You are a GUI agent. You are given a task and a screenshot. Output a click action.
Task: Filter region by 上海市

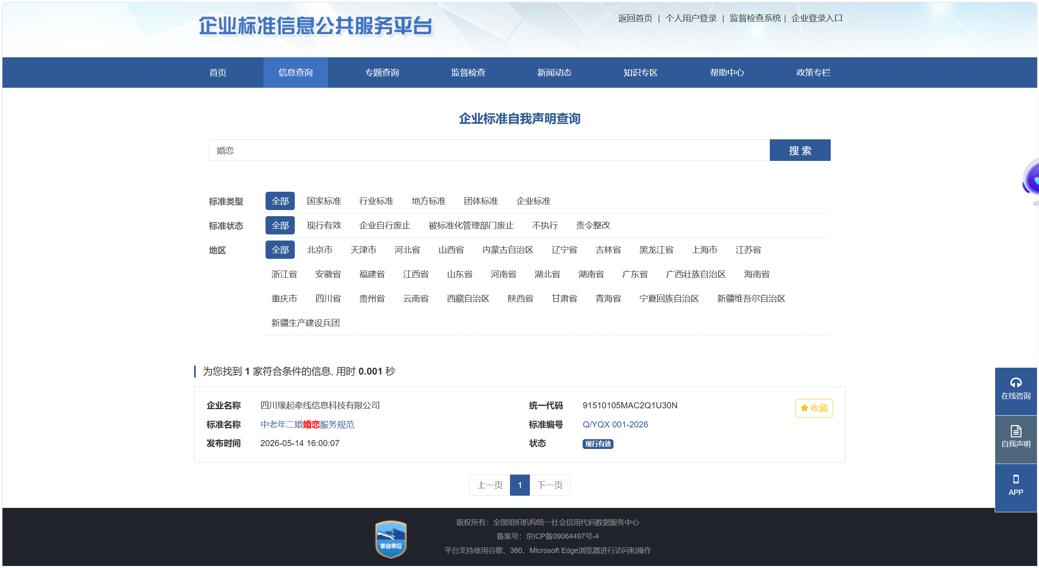click(x=704, y=250)
